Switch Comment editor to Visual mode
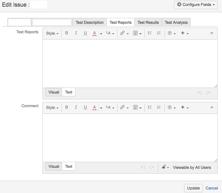 pos(54,166)
